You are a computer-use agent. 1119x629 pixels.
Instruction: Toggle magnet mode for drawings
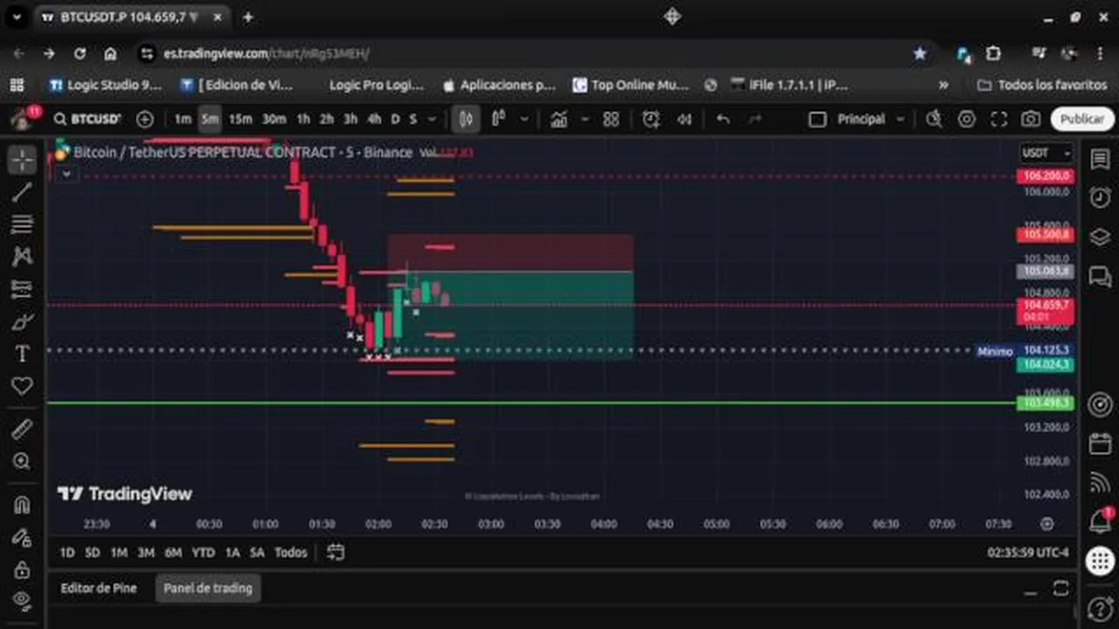point(22,504)
